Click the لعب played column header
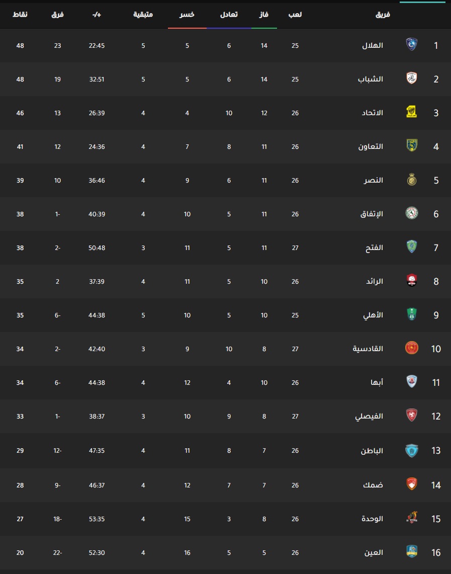 coord(295,15)
